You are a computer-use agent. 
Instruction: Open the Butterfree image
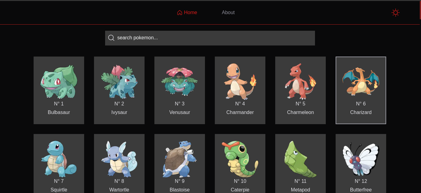point(361,159)
